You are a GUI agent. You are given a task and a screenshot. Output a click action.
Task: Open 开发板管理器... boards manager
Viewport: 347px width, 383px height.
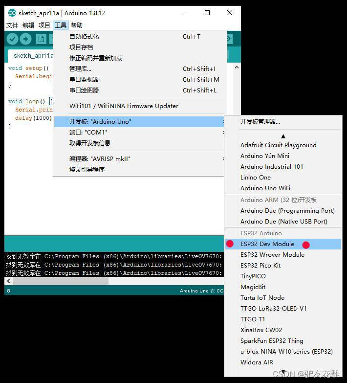(283, 122)
